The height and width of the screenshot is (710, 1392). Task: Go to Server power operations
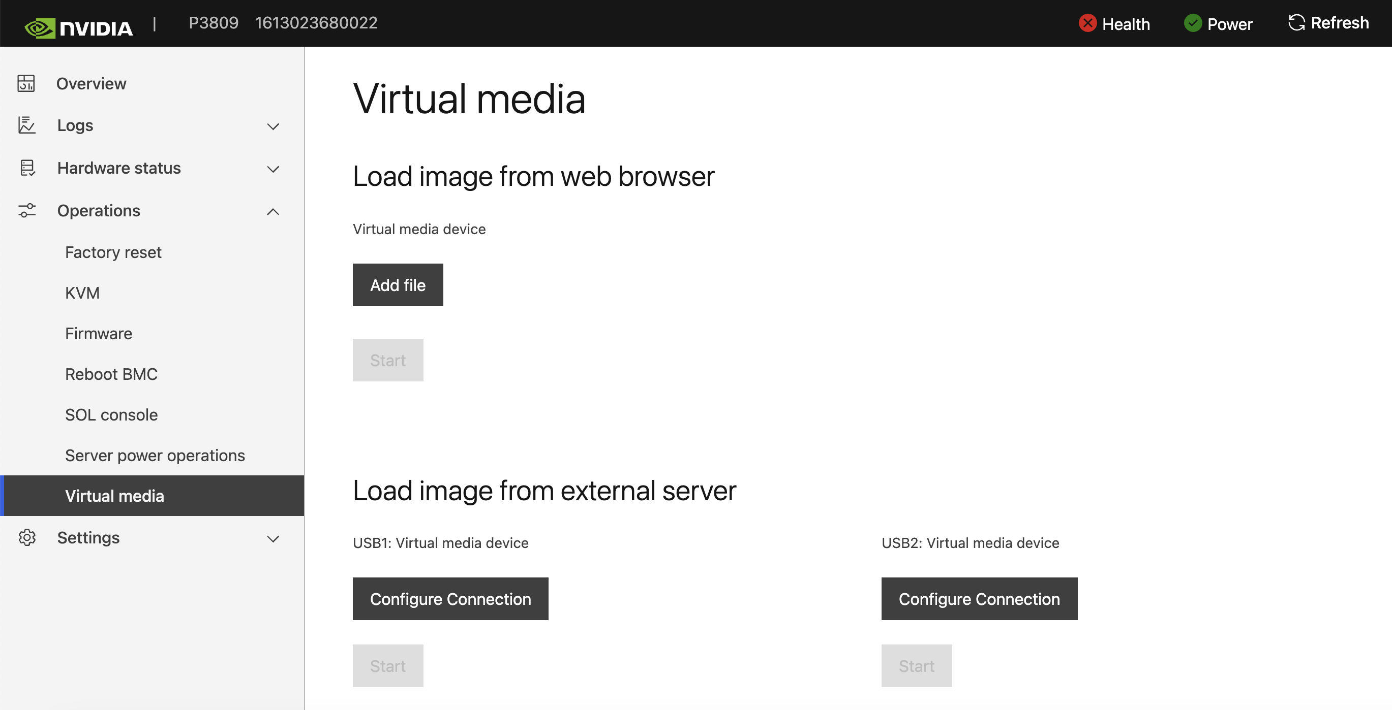[x=155, y=455]
